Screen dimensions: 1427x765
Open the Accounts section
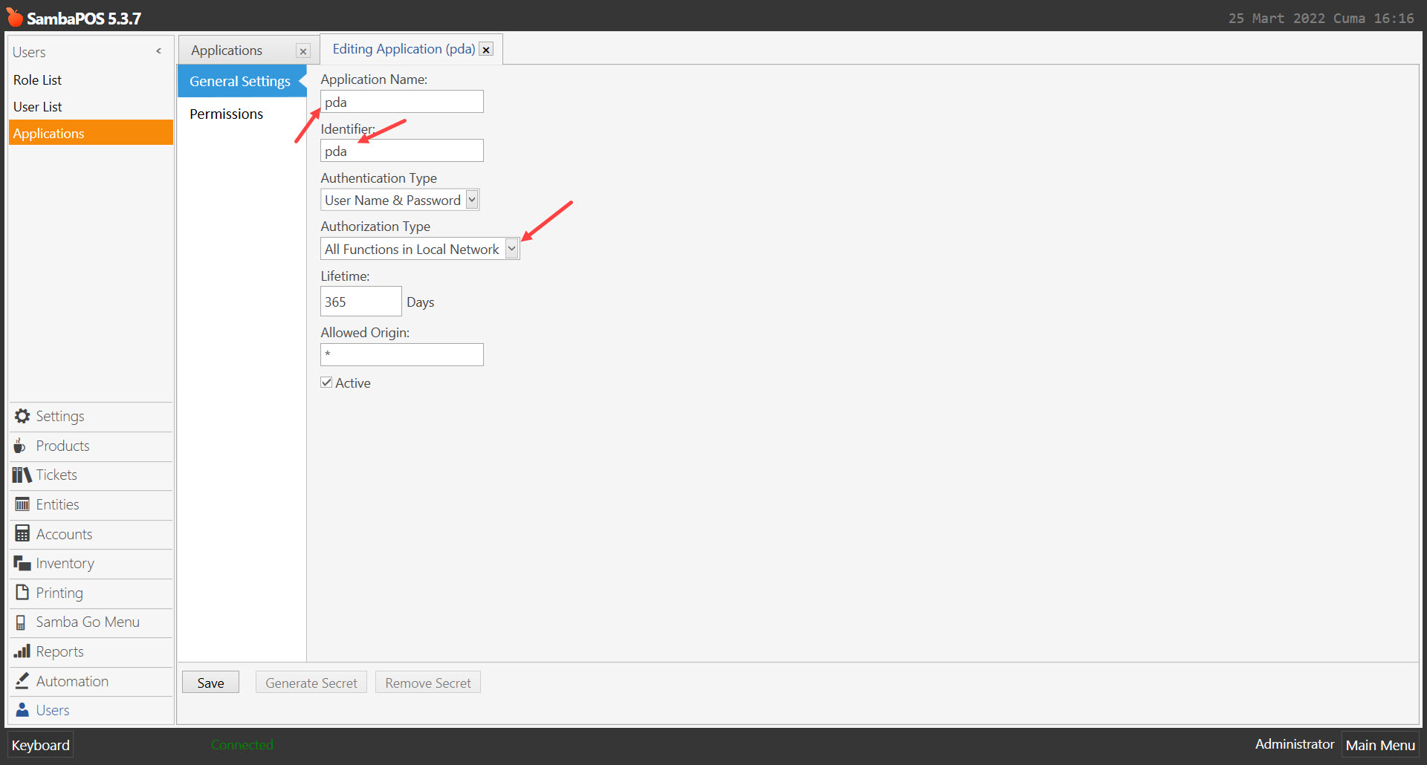63,533
